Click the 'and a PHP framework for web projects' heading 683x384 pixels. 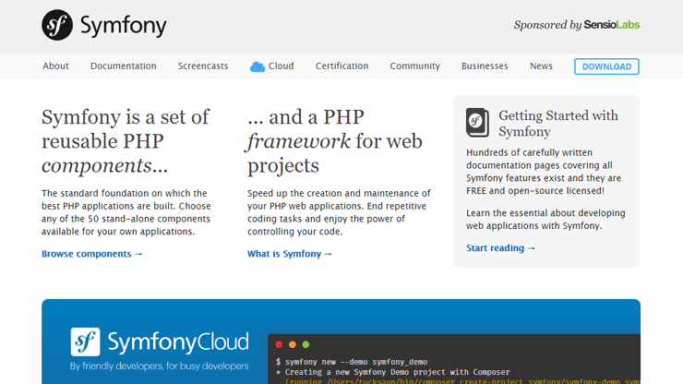[x=334, y=141]
